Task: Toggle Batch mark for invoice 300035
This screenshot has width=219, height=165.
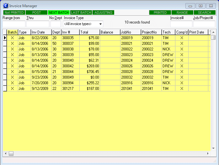Action: (13, 38)
